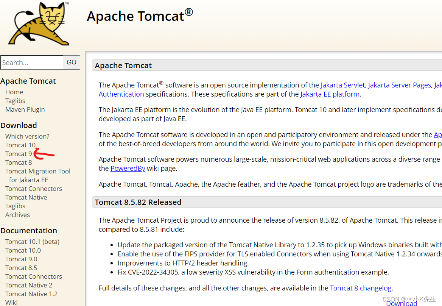Open Tomcat Migration Tool for Jakarta EE
Screen dimensions: 442x306
pos(38,175)
